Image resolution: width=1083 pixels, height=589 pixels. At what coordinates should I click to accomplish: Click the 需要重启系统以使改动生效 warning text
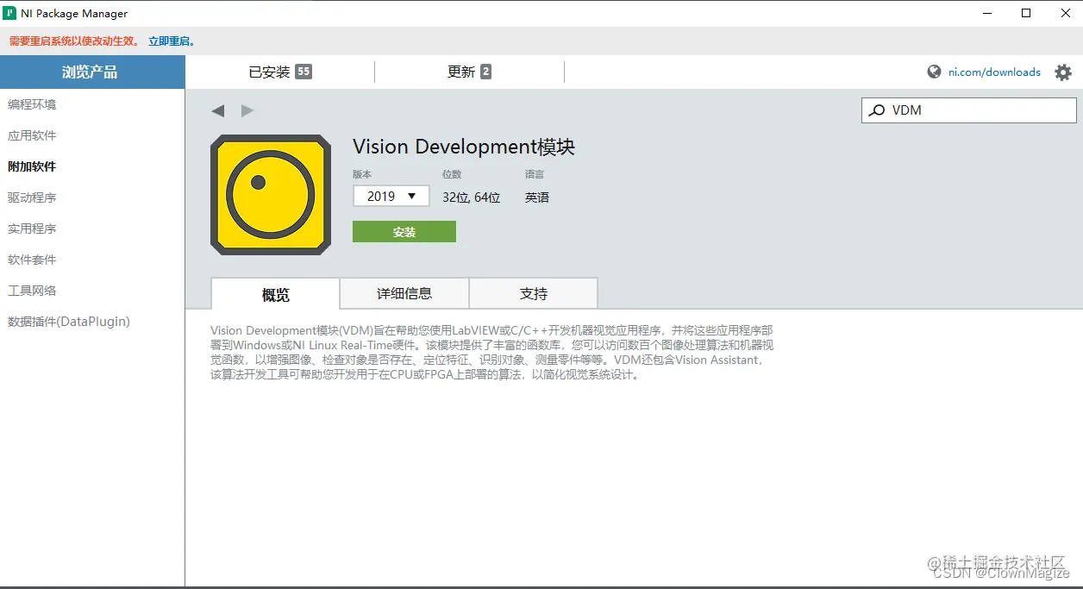tap(74, 41)
